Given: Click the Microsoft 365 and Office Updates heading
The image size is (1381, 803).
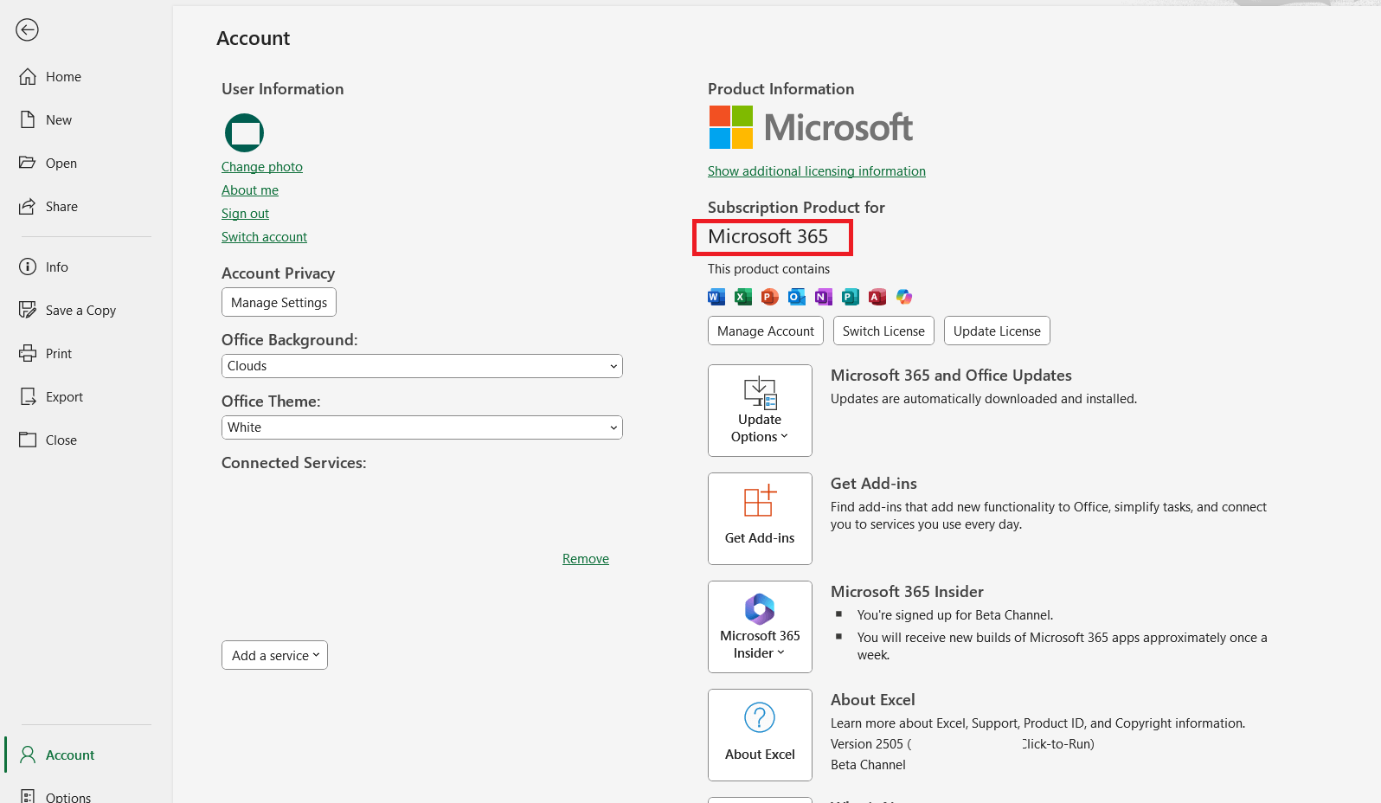Looking at the screenshot, I should [x=951, y=376].
